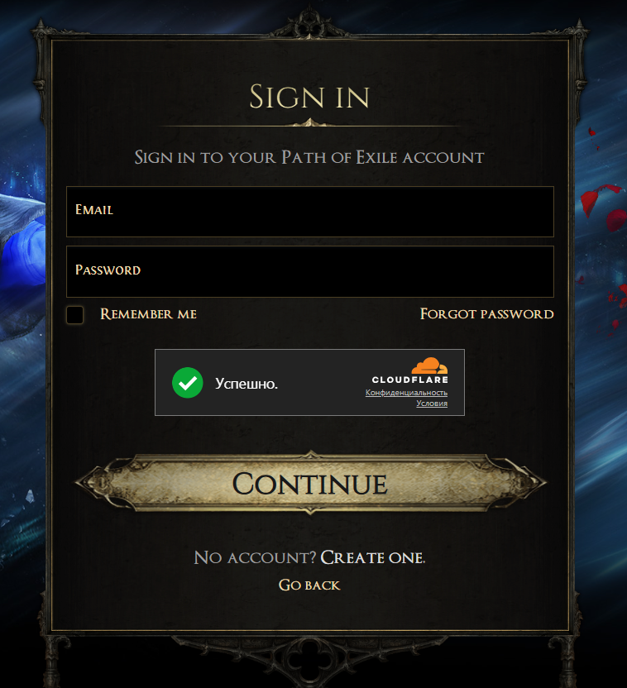Click the Remember me label text

click(148, 314)
